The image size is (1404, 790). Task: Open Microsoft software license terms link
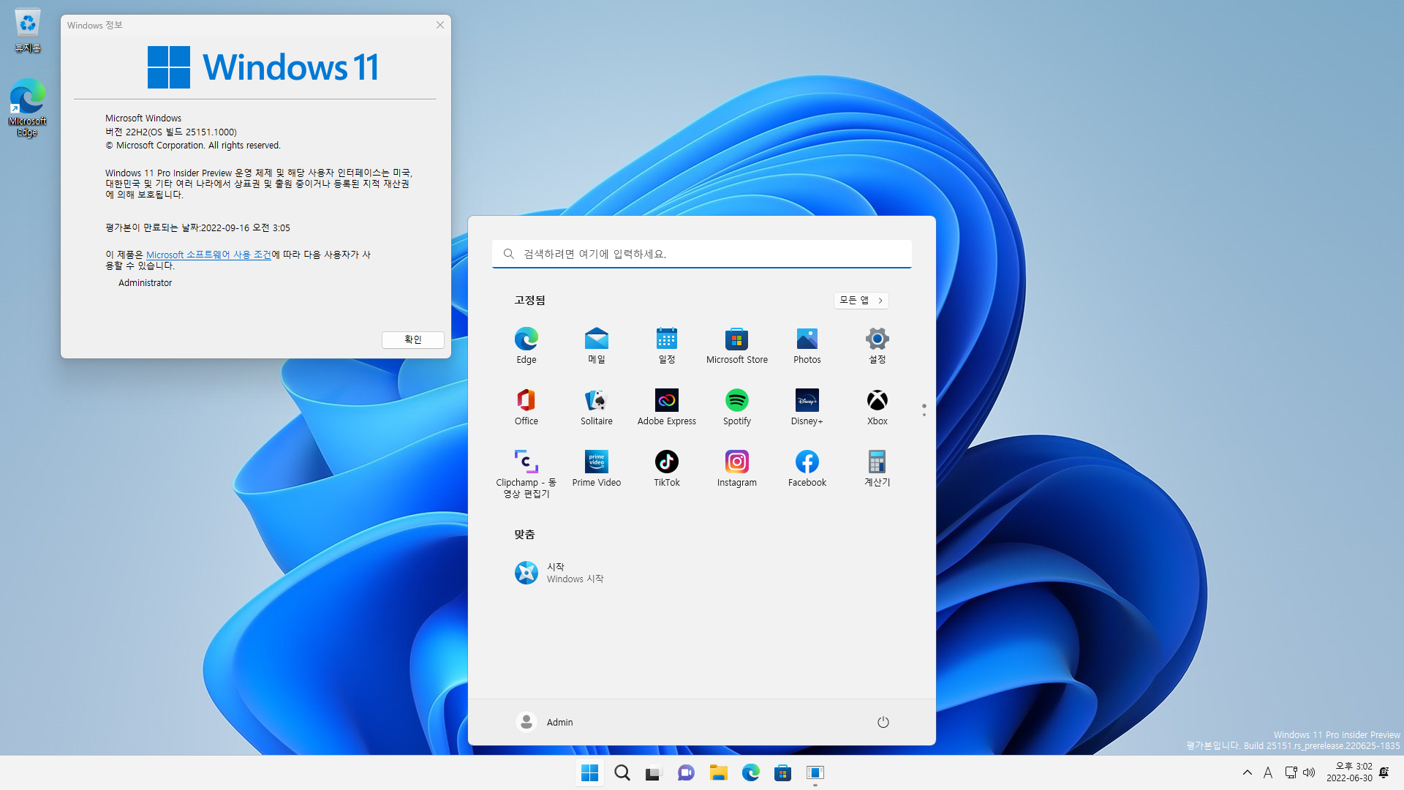coord(208,255)
